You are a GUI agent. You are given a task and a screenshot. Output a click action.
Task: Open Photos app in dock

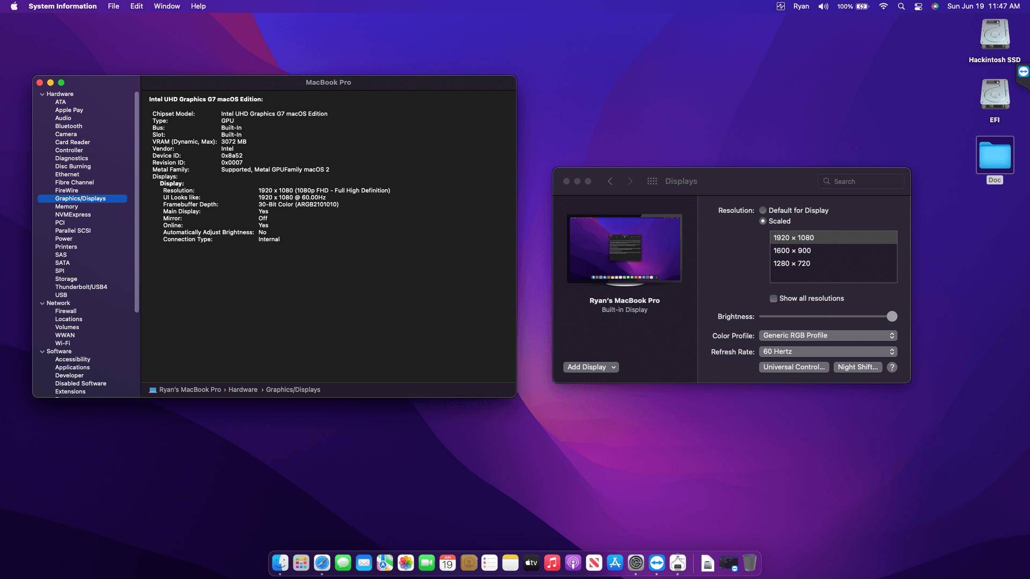(406, 563)
